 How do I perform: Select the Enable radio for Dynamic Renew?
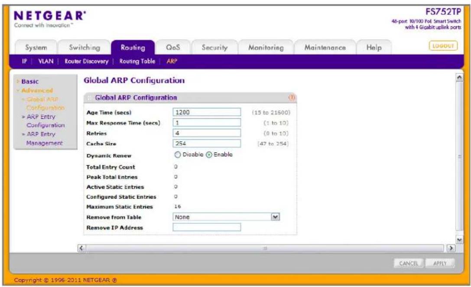click(209, 155)
